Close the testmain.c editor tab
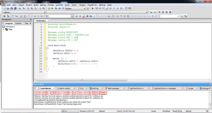Viewport: 212px width, 113px height. coord(49,20)
